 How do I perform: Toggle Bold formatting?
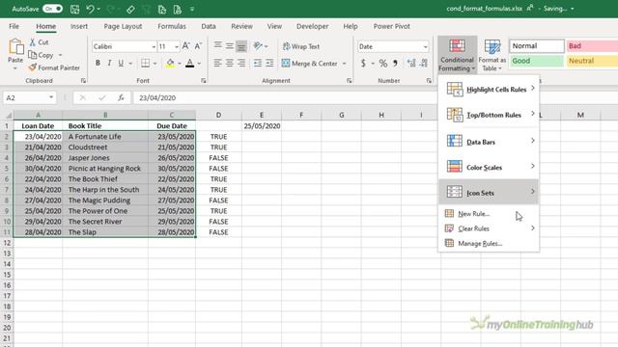click(x=98, y=63)
